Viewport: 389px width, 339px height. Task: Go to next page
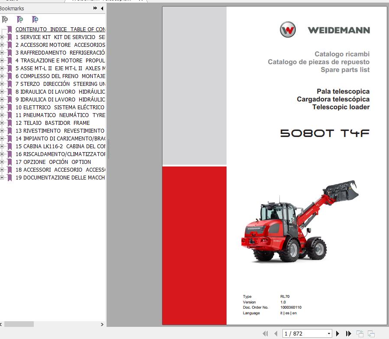337,333
